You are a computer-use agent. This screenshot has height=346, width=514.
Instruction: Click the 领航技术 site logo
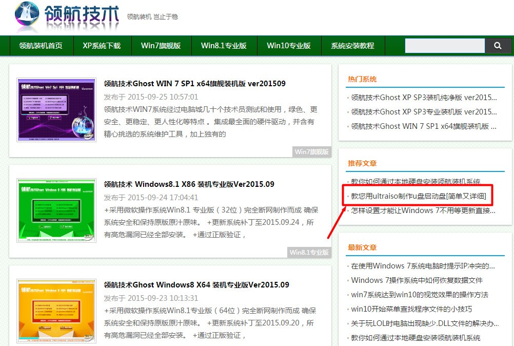tap(68, 17)
